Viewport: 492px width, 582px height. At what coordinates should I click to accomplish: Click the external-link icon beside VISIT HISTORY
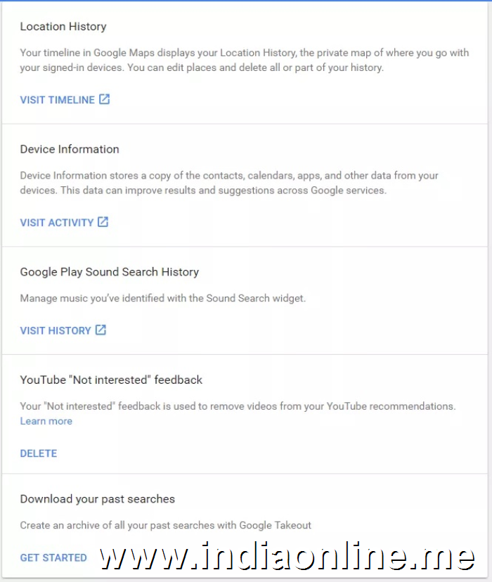click(x=101, y=330)
